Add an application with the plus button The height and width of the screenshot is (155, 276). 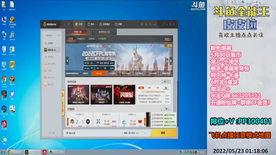point(59,35)
